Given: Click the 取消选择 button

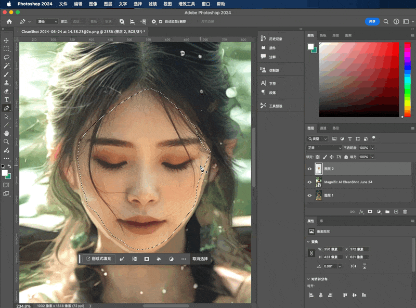Looking at the screenshot, I should tap(200, 259).
